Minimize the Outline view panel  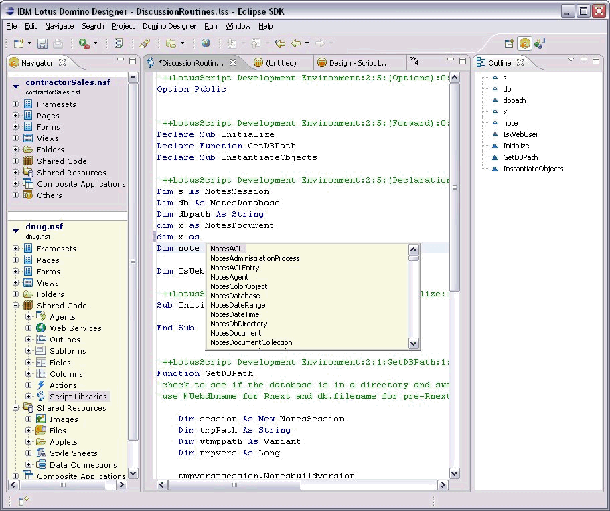pyautogui.click(x=583, y=60)
